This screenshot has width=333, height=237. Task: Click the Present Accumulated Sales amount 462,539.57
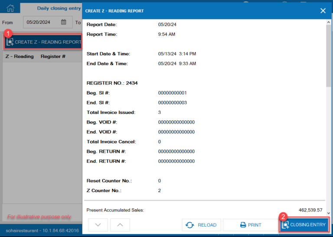coord(310,210)
